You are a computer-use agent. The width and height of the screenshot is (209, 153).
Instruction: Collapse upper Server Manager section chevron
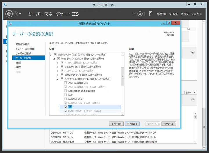coord(193,52)
